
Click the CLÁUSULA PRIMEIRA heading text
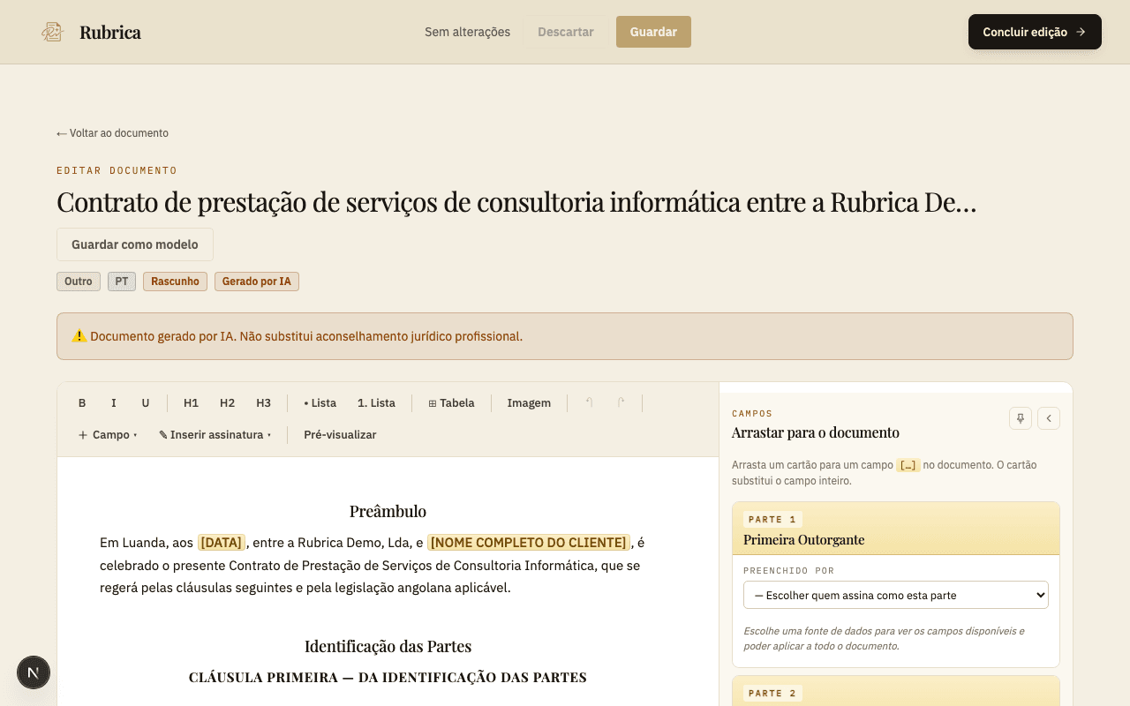pos(388,677)
